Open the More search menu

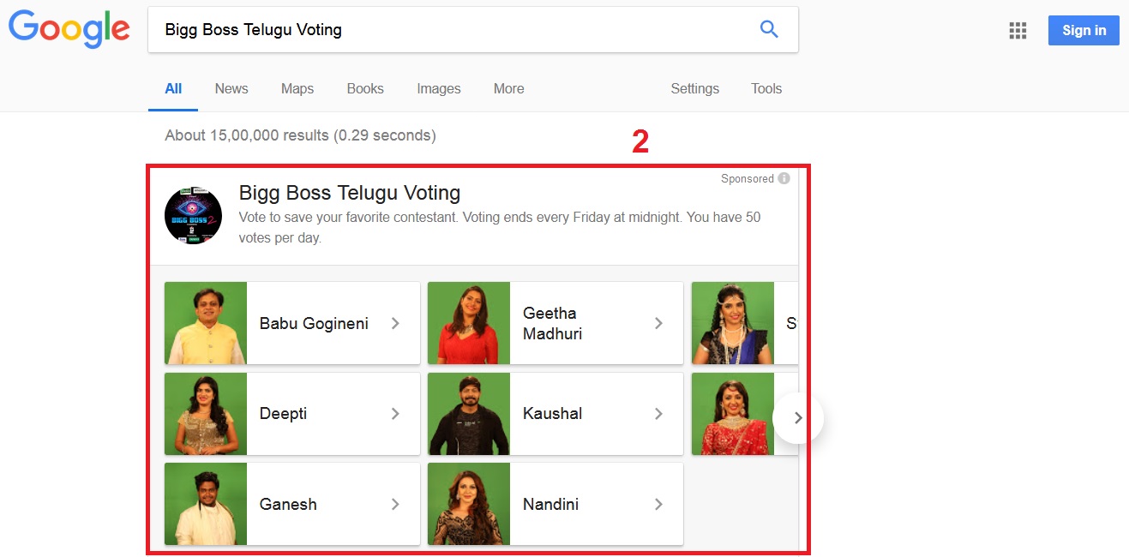[x=508, y=88]
